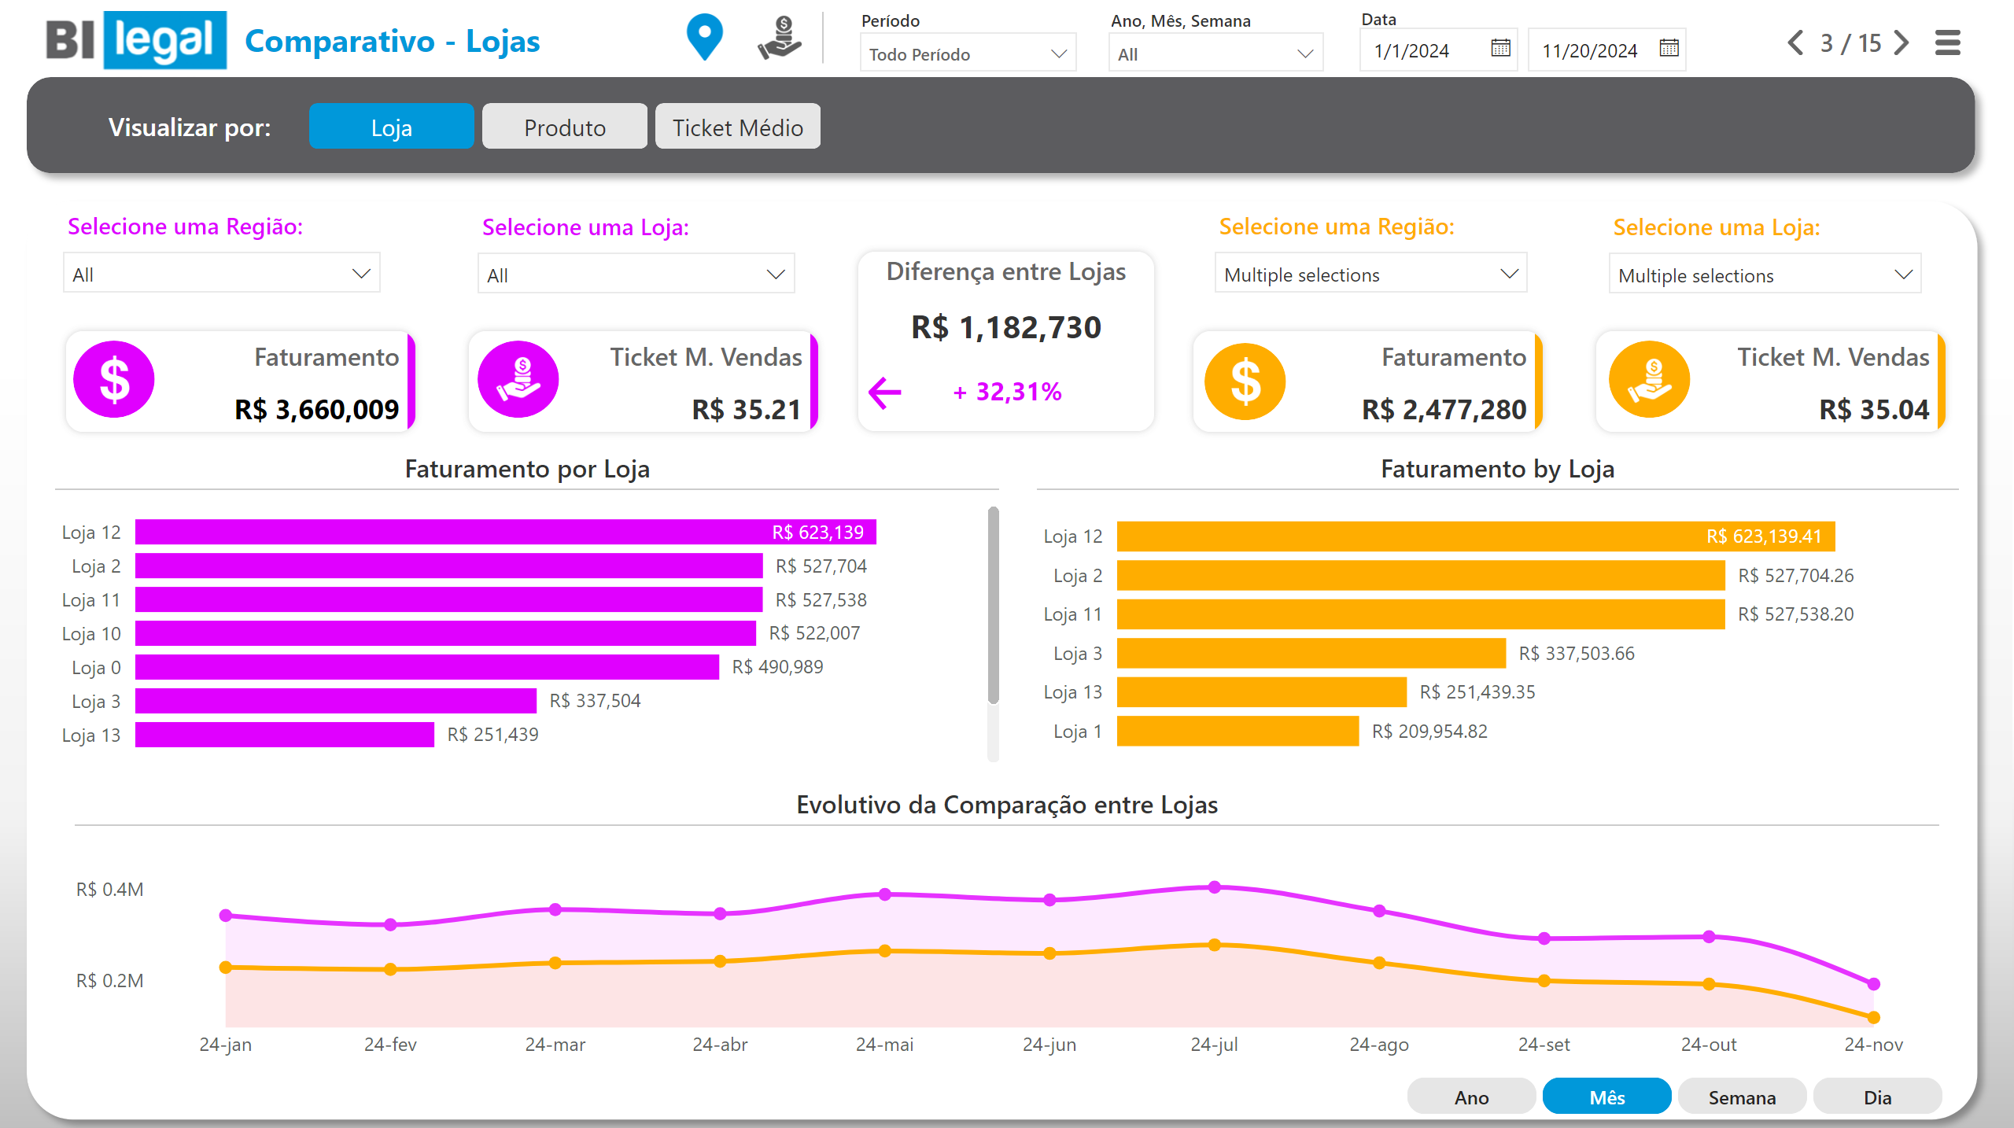Switch chart granularity to Ano
The image size is (2014, 1128).
[x=1471, y=1097]
